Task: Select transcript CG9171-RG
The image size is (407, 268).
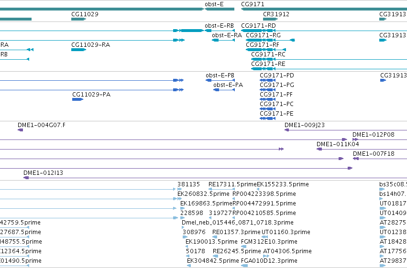Action: coord(270,40)
